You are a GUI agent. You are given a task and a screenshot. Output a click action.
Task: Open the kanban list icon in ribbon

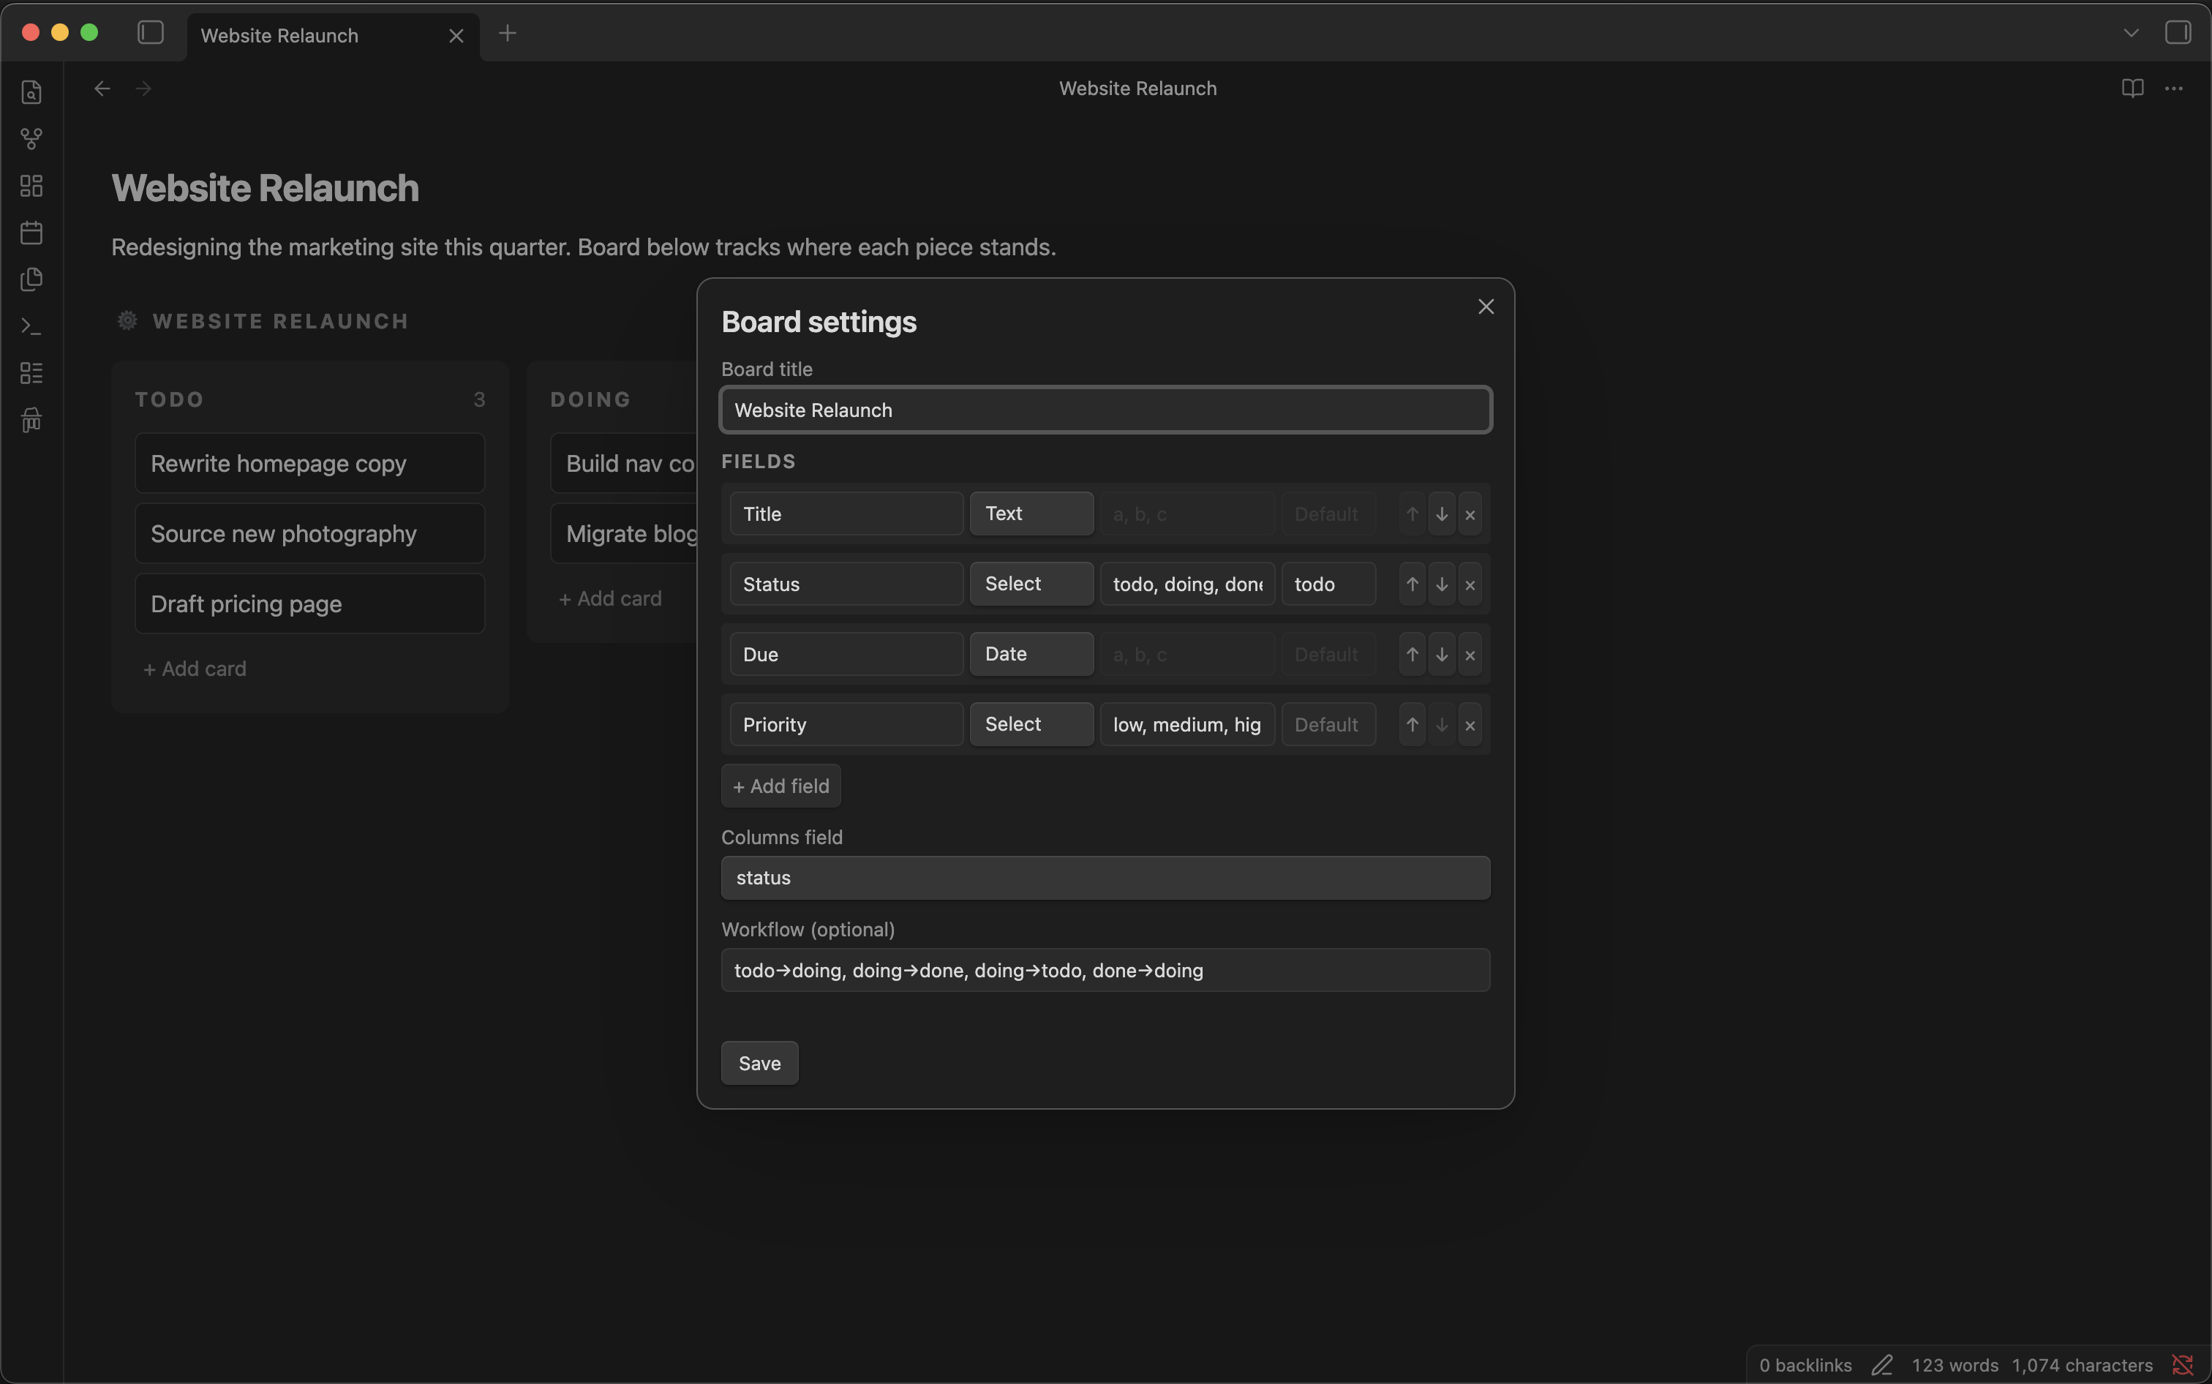[x=31, y=372]
